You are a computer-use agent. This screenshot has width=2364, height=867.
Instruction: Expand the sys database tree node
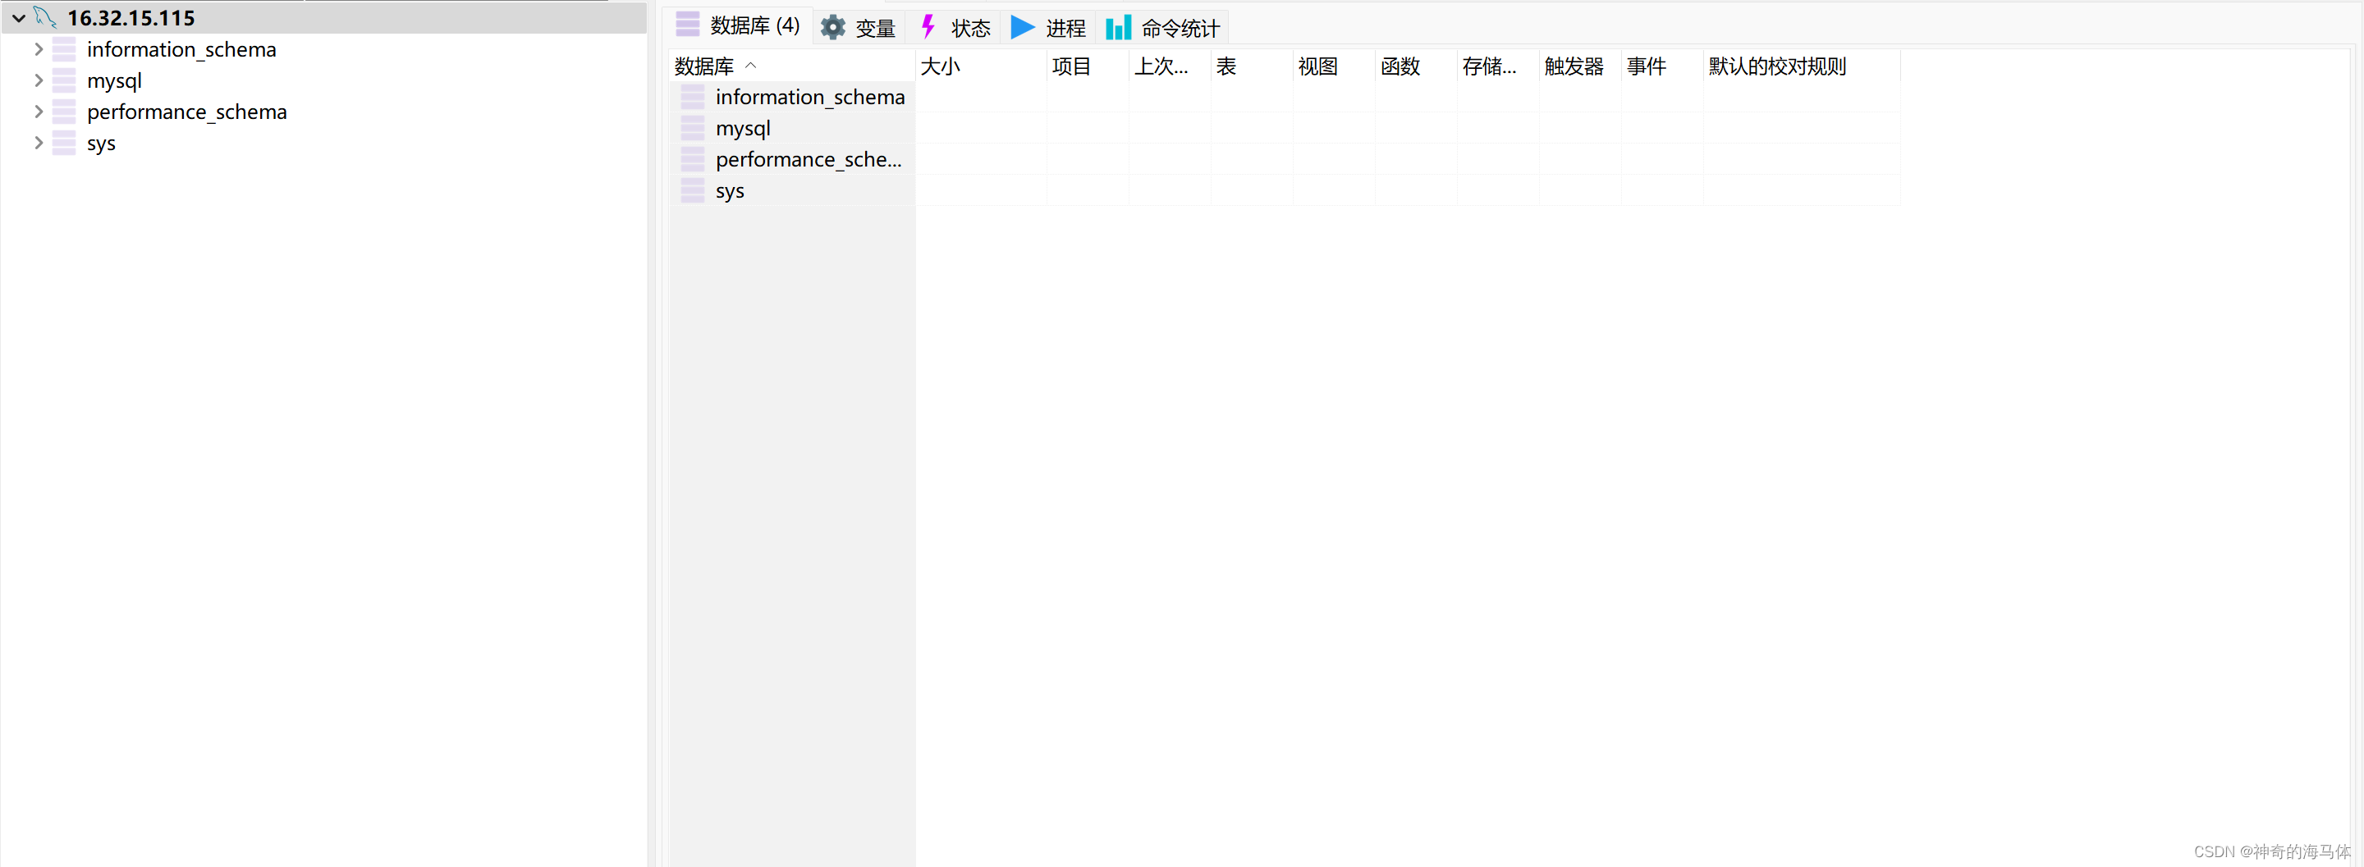39,143
